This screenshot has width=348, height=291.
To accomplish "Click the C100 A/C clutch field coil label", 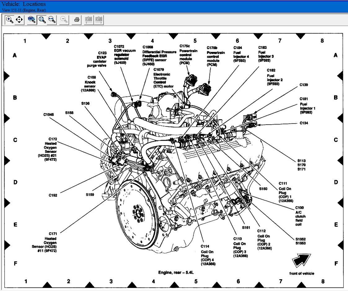I will [x=300, y=216].
